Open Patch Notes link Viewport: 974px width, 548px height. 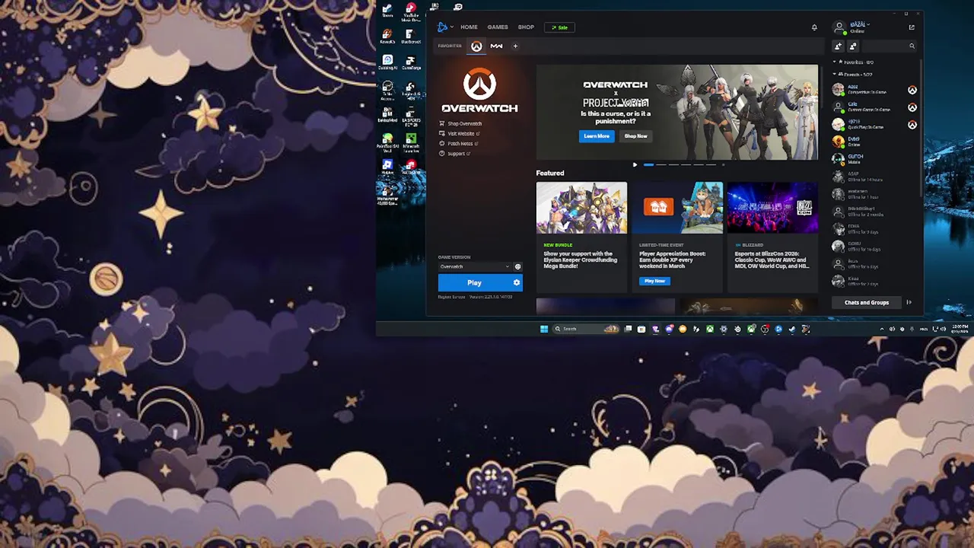(x=459, y=143)
